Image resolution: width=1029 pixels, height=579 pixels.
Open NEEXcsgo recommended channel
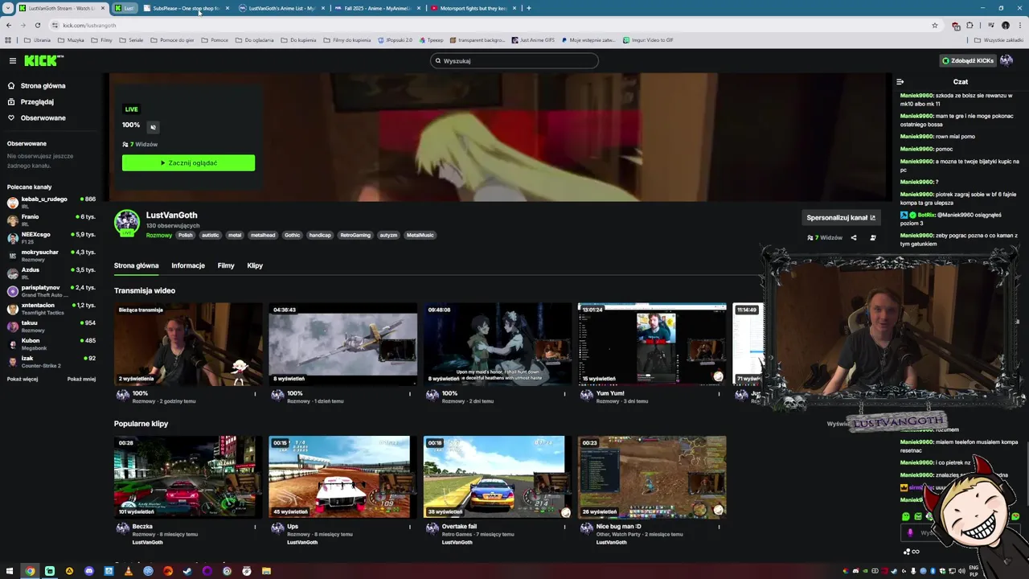click(51, 237)
